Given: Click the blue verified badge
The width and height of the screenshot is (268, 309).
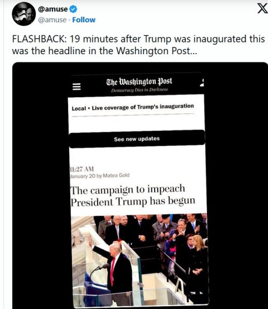Looking at the screenshot, I should (x=73, y=9).
